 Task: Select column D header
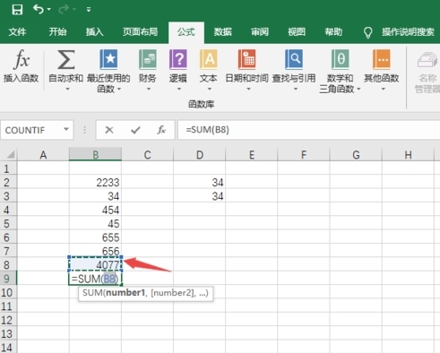click(x=200, y=155)
